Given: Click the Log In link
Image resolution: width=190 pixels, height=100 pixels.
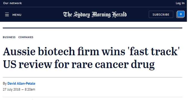Looking at the screenshot, I should (180, 3).
